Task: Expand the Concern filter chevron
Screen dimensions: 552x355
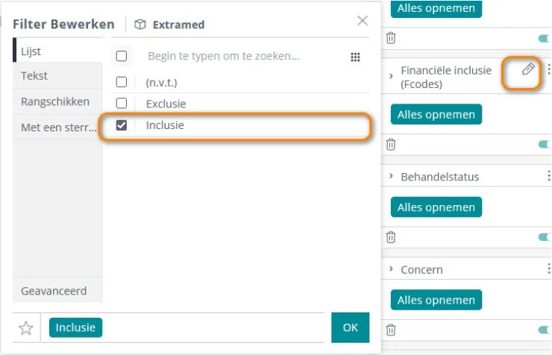Action: [x=391, y=268]
